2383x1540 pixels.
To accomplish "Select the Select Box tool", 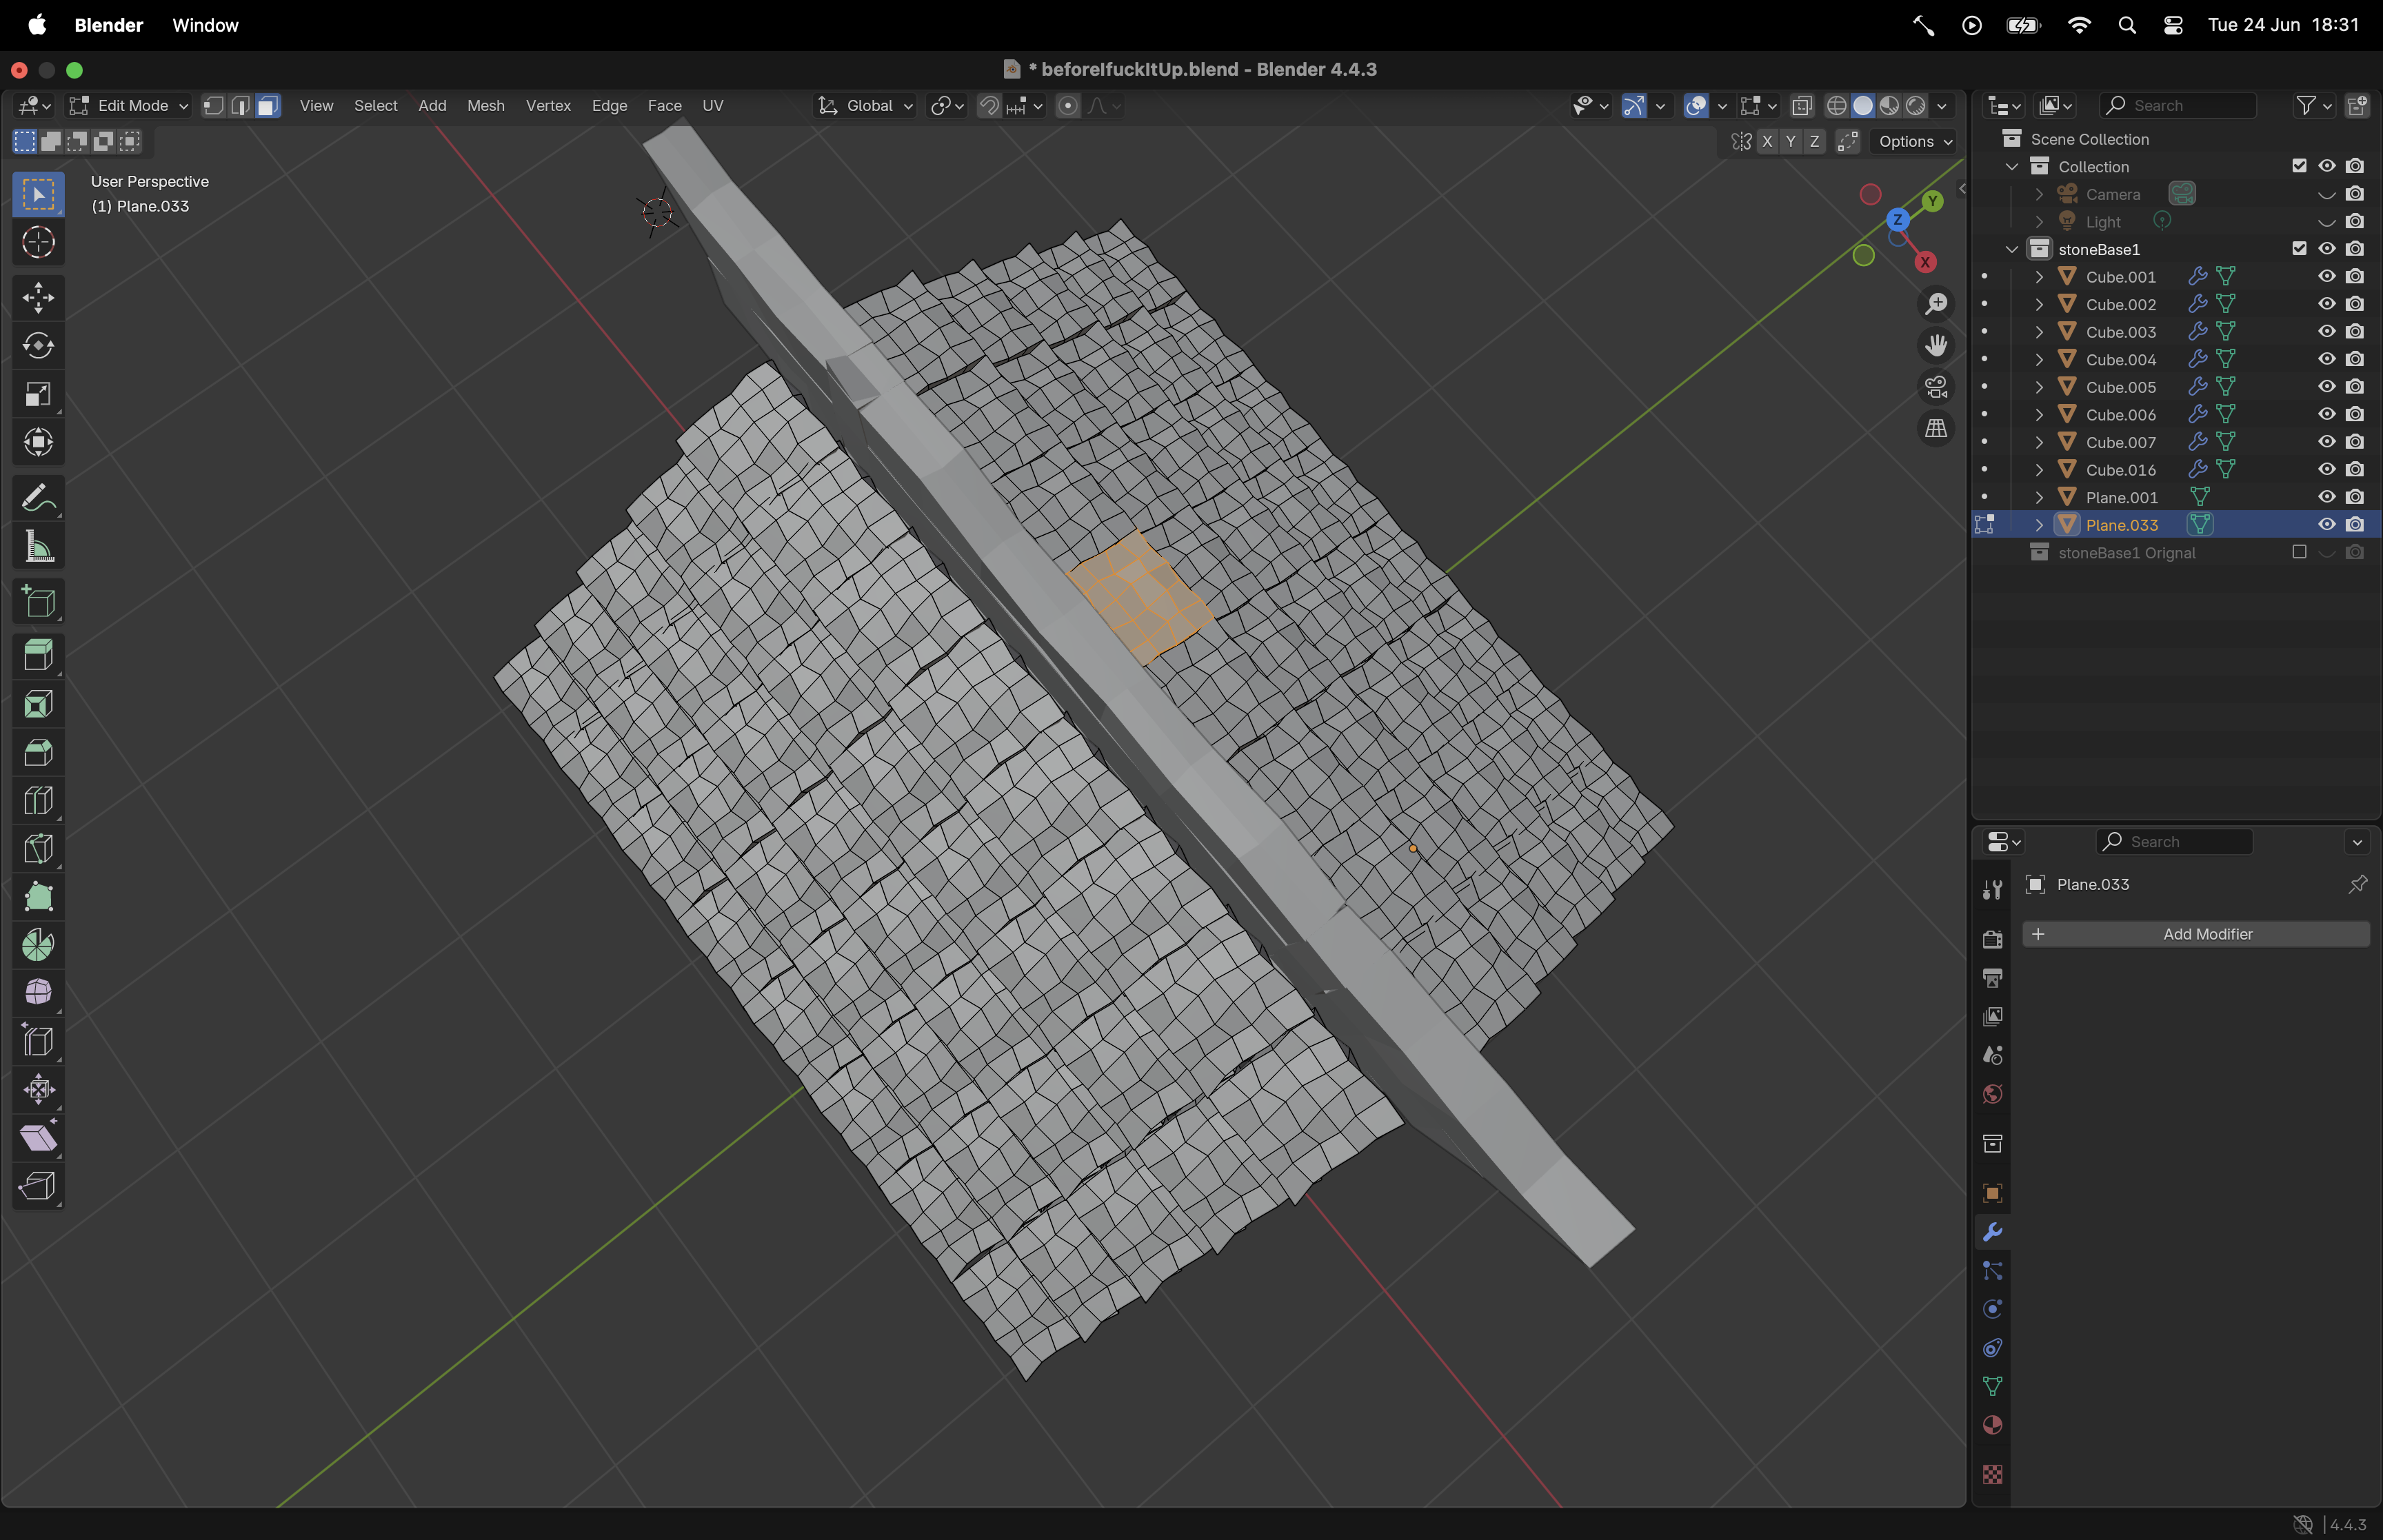I will (38, 194).
